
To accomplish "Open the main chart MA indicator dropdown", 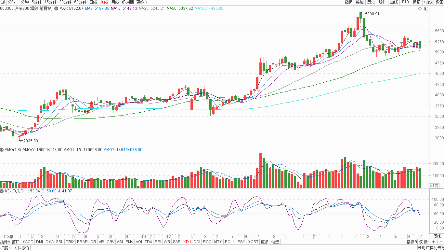I will [56, 8].
